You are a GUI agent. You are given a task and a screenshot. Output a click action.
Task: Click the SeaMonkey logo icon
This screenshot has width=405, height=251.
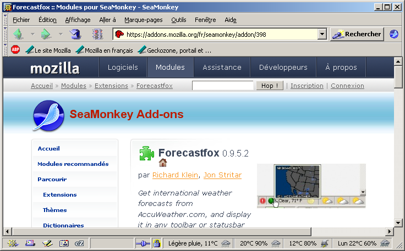(x=48, y=115)
